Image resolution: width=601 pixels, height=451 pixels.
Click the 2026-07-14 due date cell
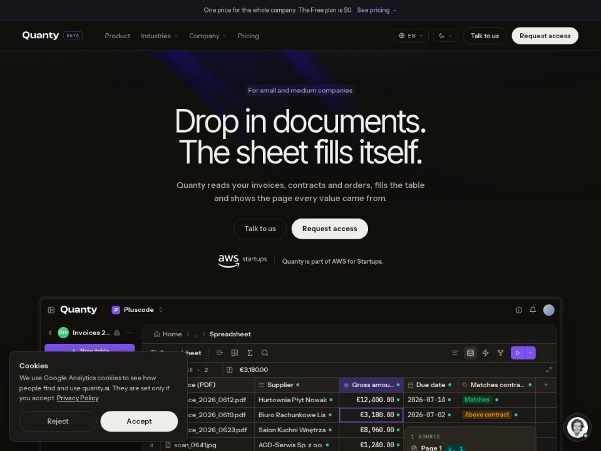pyautogui.click(x=431, y=400)
